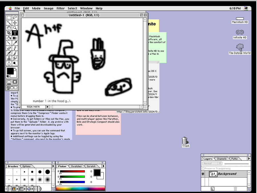Click the color spectrum bar in Picker
This screenshot has height=193, width=257.
pos(81,188)
